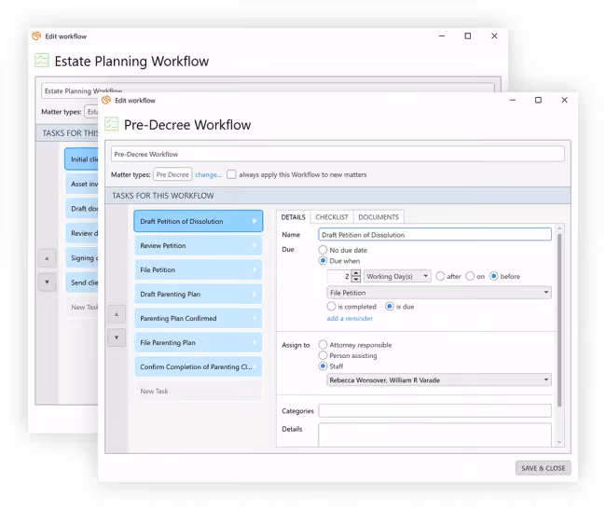Viewport: 606px width, 510px height.
Task: Expand the Draft Parenting Plan task arrow
Action: 255,294
